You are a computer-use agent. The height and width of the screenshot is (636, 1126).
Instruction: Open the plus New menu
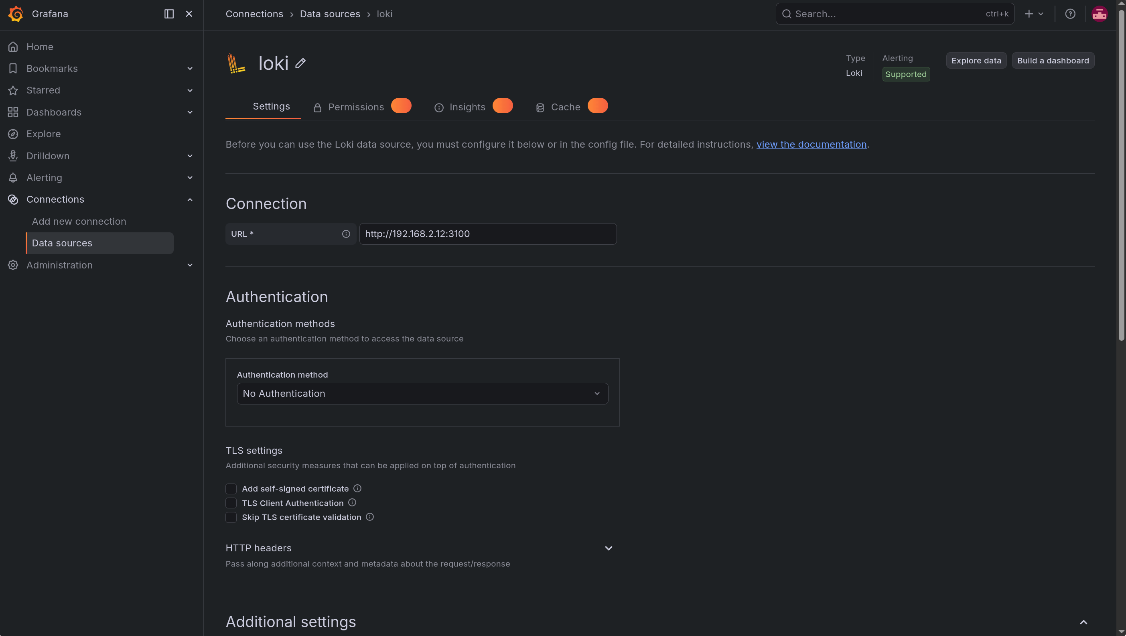click(x=1034, y=14)
